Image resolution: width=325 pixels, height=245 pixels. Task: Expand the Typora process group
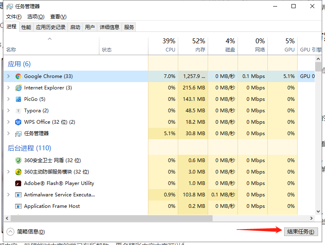[9, 110]
